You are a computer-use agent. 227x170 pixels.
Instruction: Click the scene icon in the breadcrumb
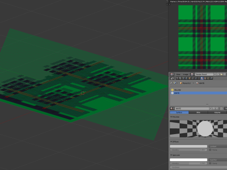[x=175, y=83]
